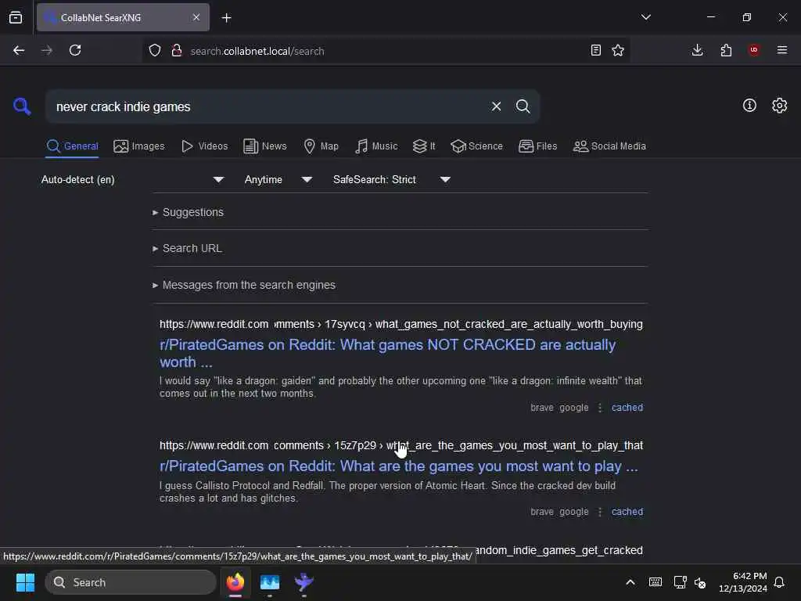
Task: View site security lock information
Action: tap(177, 50)
